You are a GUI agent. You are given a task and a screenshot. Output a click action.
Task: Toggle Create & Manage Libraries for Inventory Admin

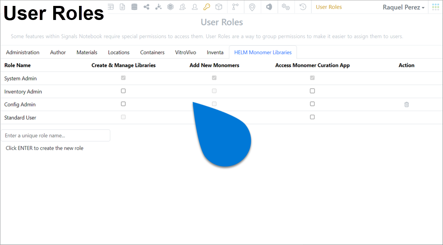(x=123, y=91)
